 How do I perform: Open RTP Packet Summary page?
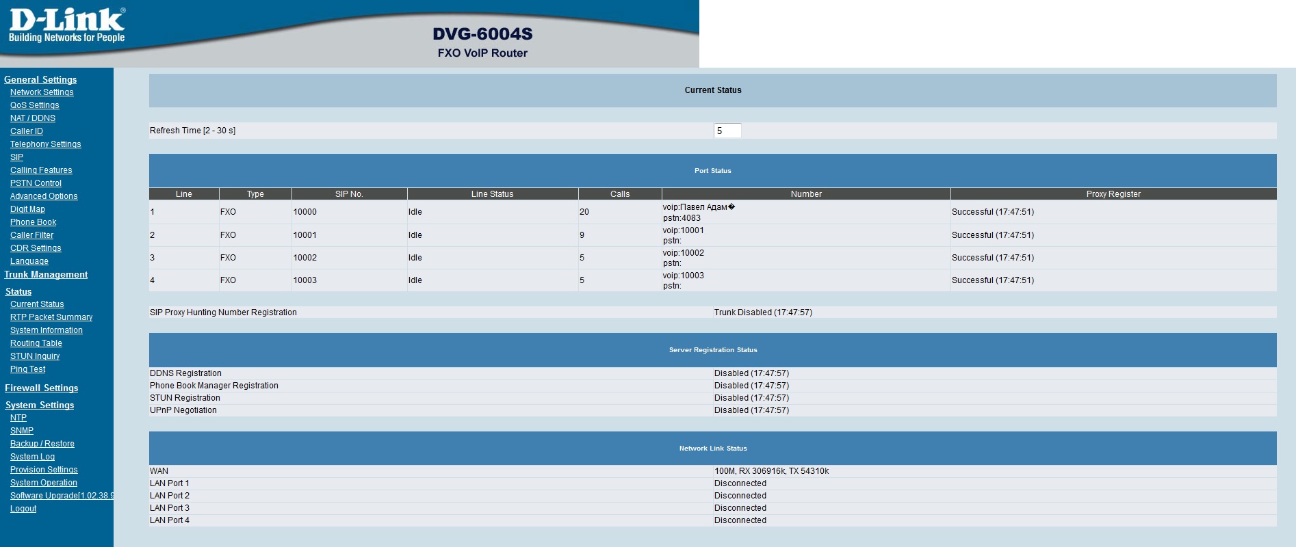(x=51, y=317)
